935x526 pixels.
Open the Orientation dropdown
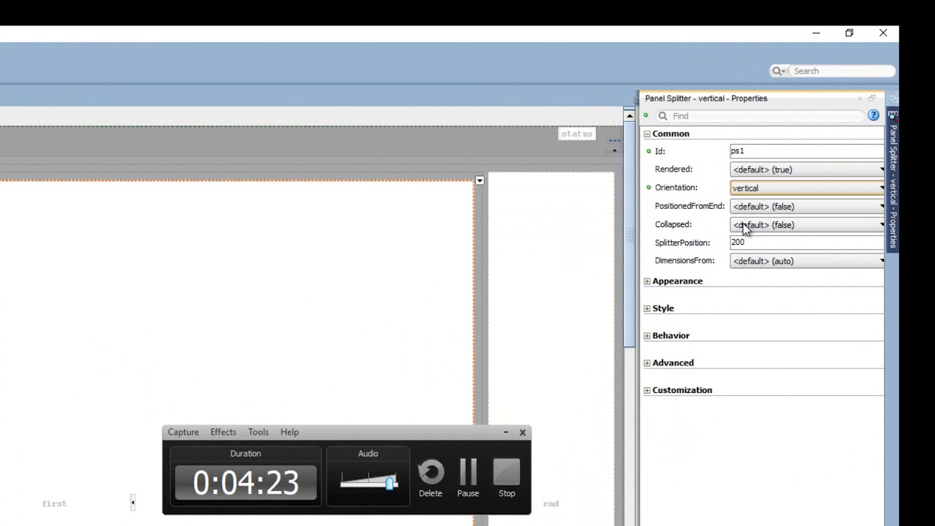[x=807, y=188]
